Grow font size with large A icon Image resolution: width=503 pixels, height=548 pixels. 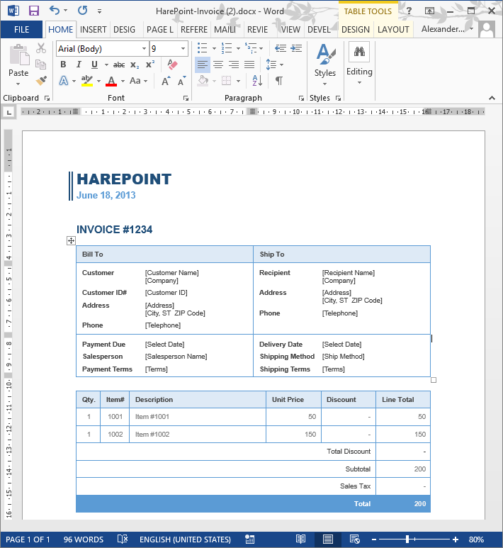(166, 81)
